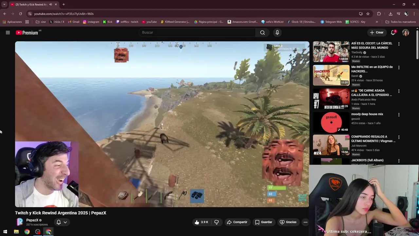Select the Twitch y Kick Rewind tab
This screenshot has width=419, height=236.
[x=34, y=5]
